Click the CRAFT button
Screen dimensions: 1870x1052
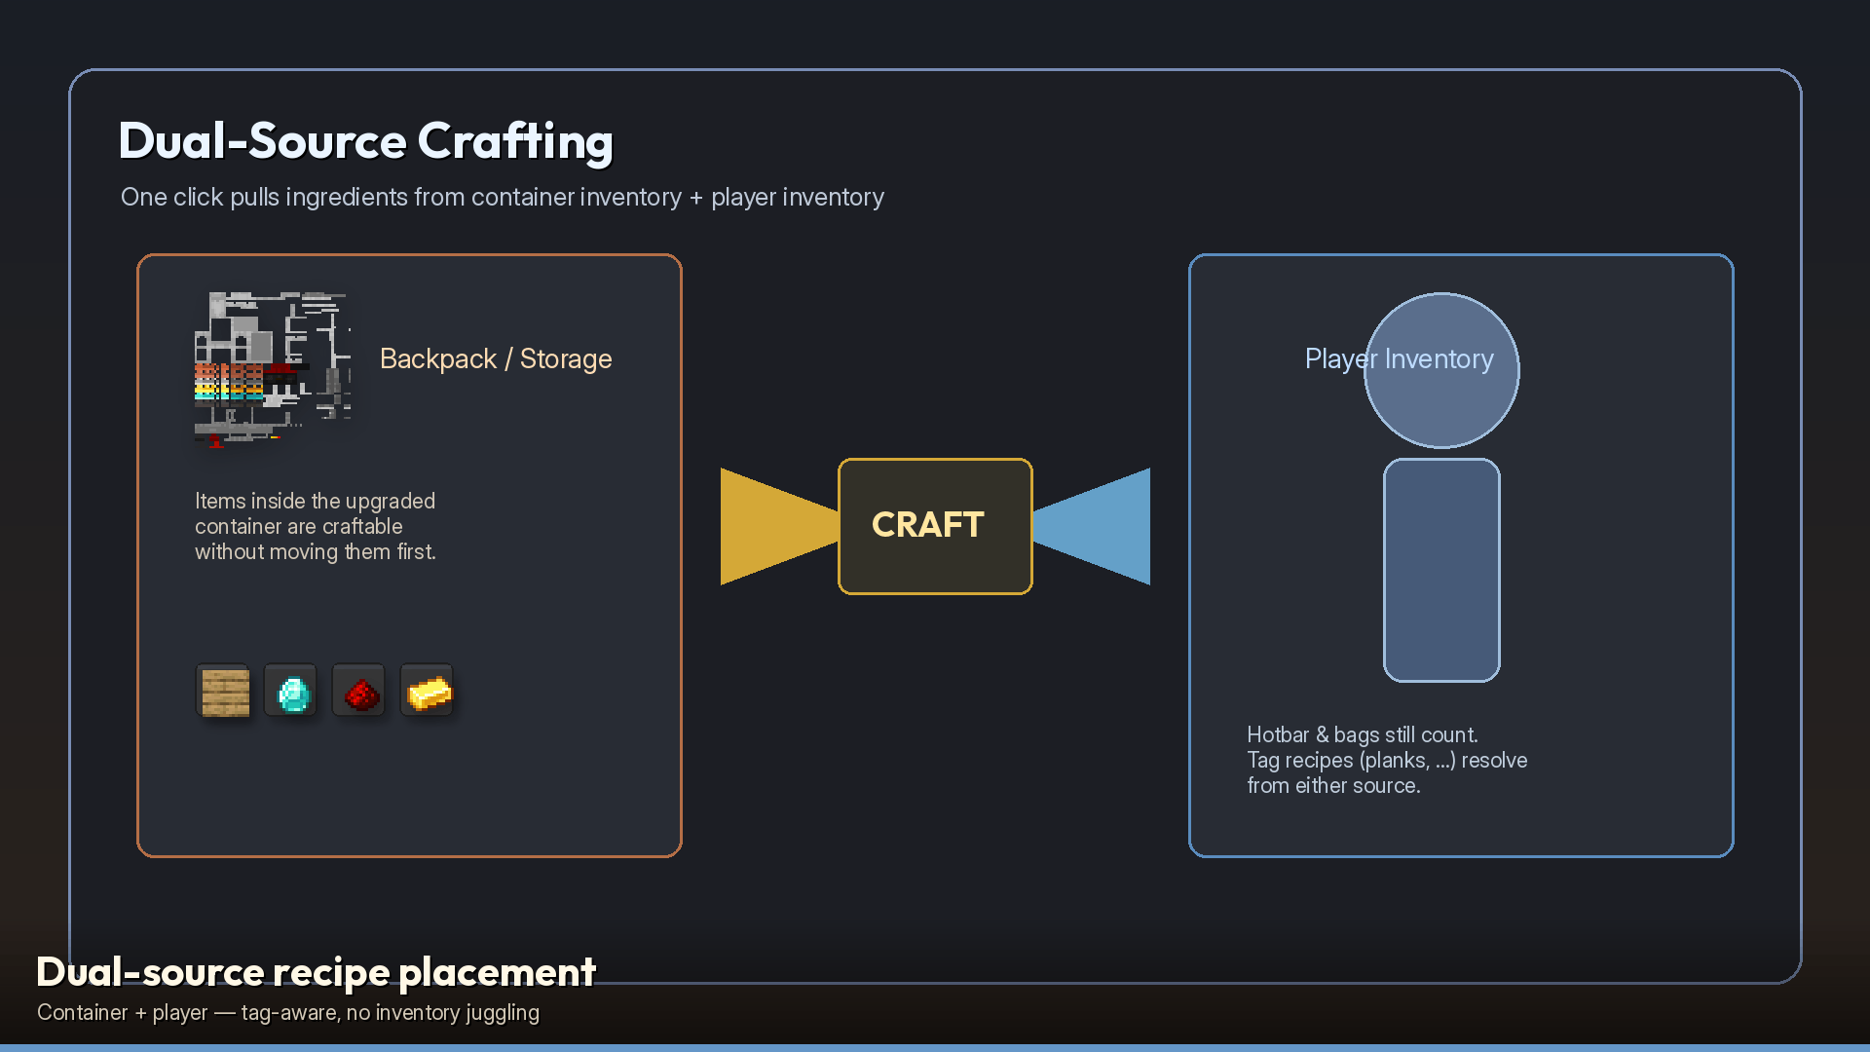[935, 526]
